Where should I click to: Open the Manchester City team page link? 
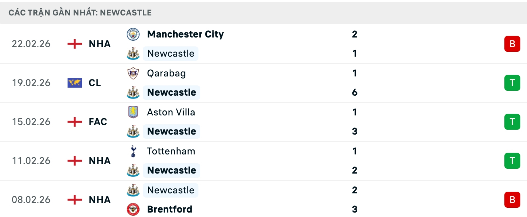(x=185, y=34)
